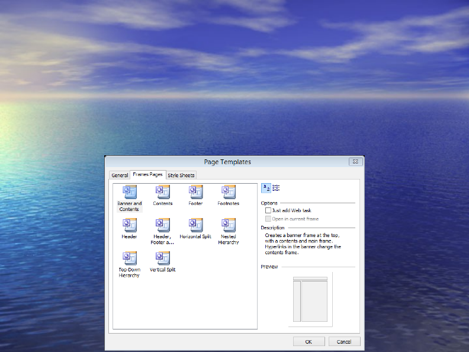This screenshot has width=469, height=352.
Task: Click the Cancel button
Action: tap(344, 341)
